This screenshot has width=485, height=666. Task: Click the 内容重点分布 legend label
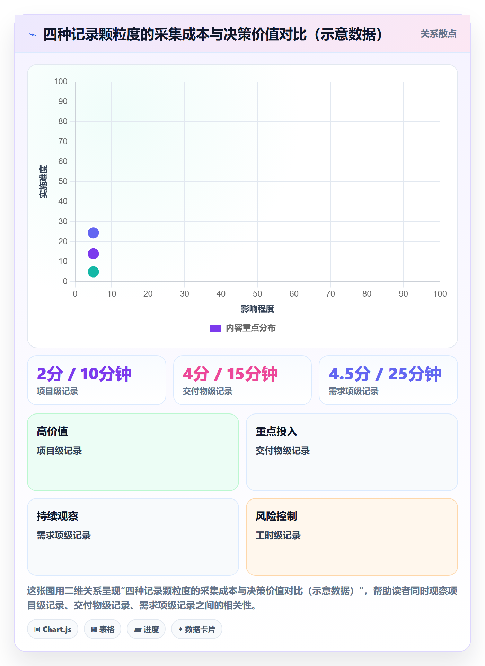pos(250,328)
